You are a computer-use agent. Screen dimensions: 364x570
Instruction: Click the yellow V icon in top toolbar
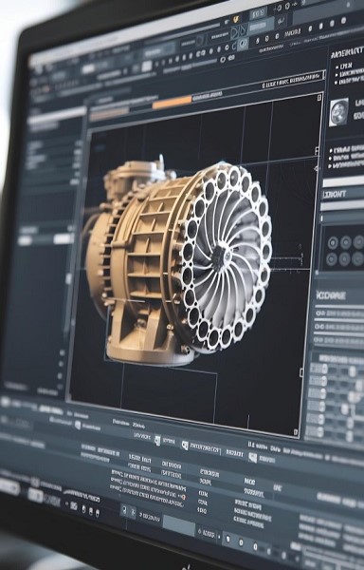(236, 19)
